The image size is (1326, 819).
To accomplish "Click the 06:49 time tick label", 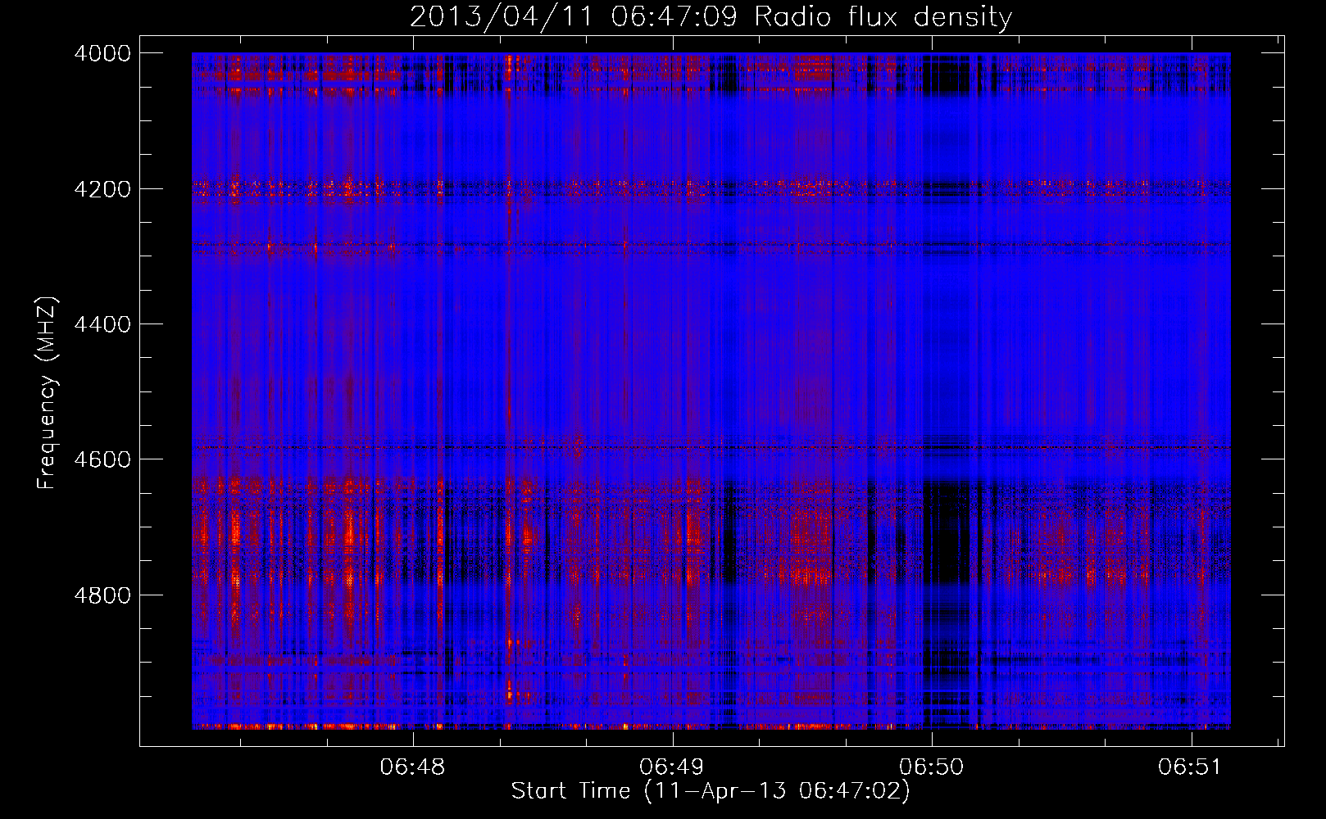I will tap(672, 767).
